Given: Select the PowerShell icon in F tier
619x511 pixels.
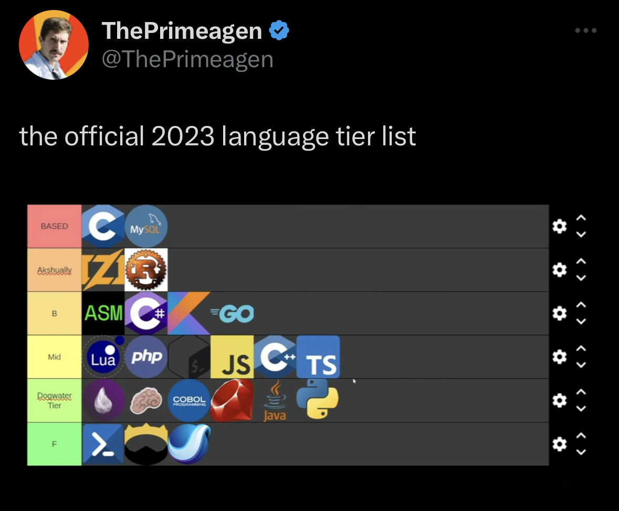Looking at the screenshot, I should (103, 444).
